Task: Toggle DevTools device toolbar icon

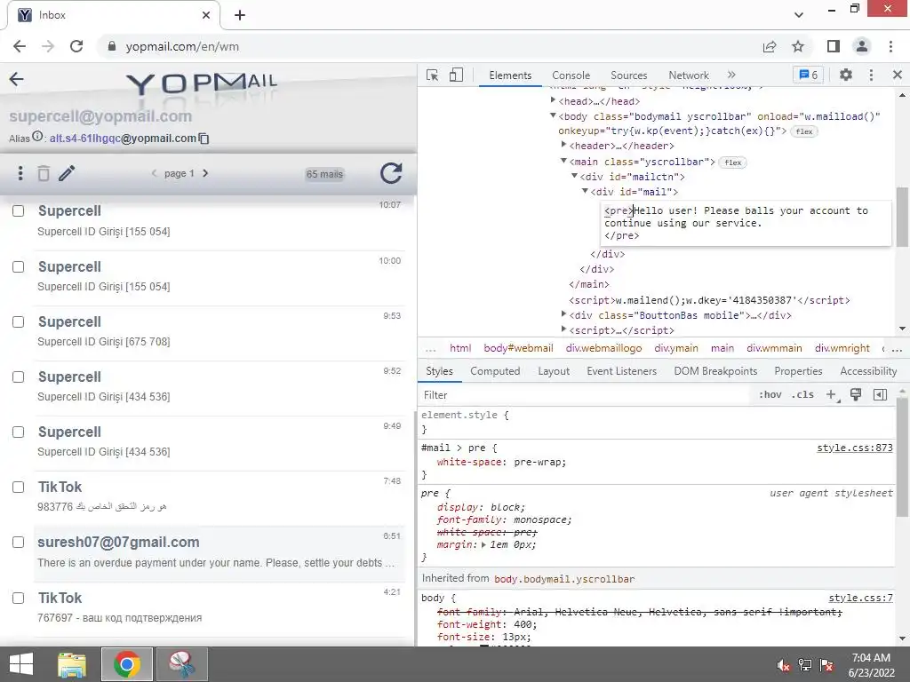Action: (456, 75)
